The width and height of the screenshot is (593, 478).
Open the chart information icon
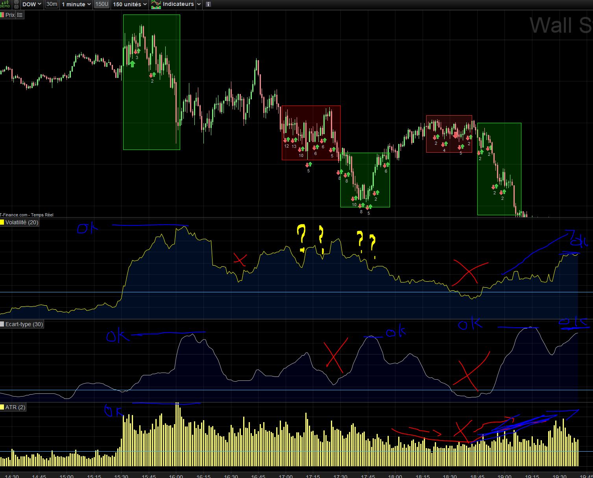coord(208,4)
